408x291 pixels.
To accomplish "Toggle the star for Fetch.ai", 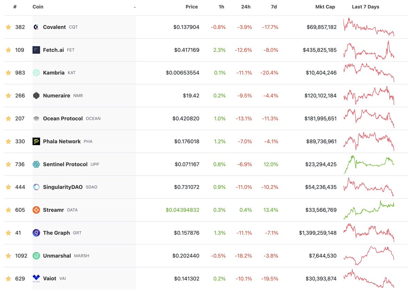I will pos(8,50).
